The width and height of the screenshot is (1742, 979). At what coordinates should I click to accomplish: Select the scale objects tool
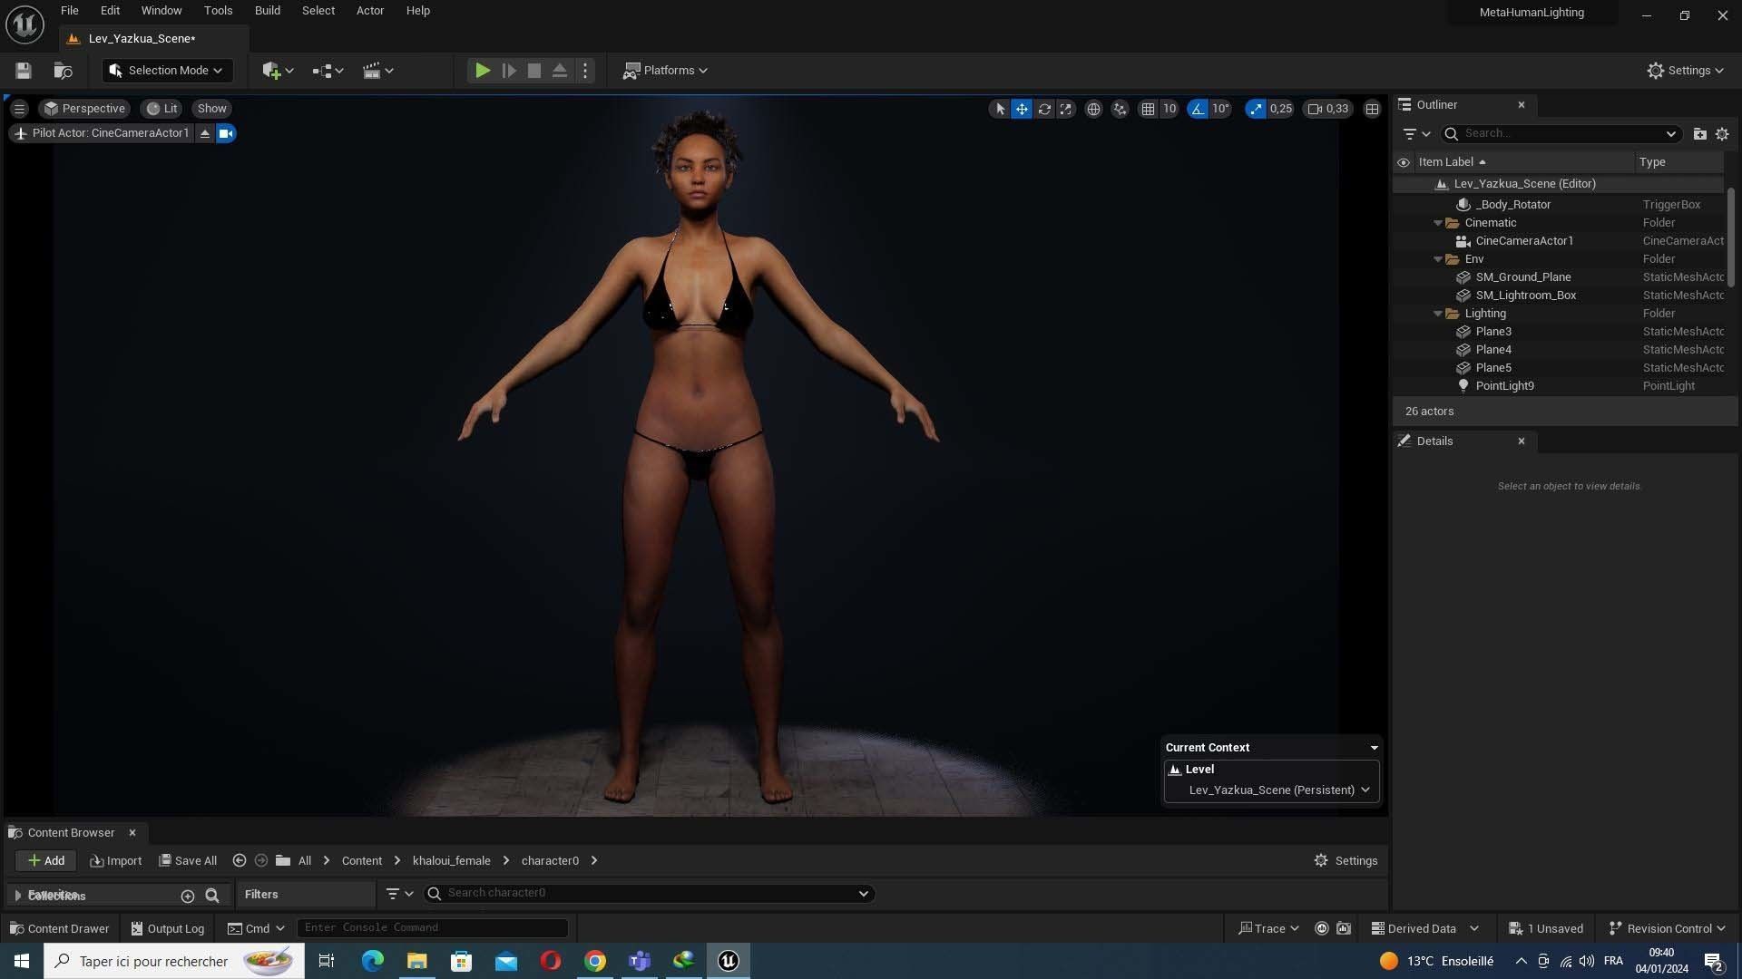1066,109
